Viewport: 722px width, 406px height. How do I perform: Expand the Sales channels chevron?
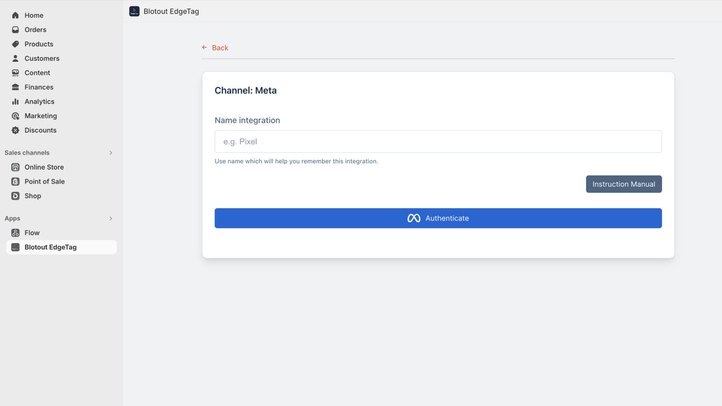pos(111,152)
